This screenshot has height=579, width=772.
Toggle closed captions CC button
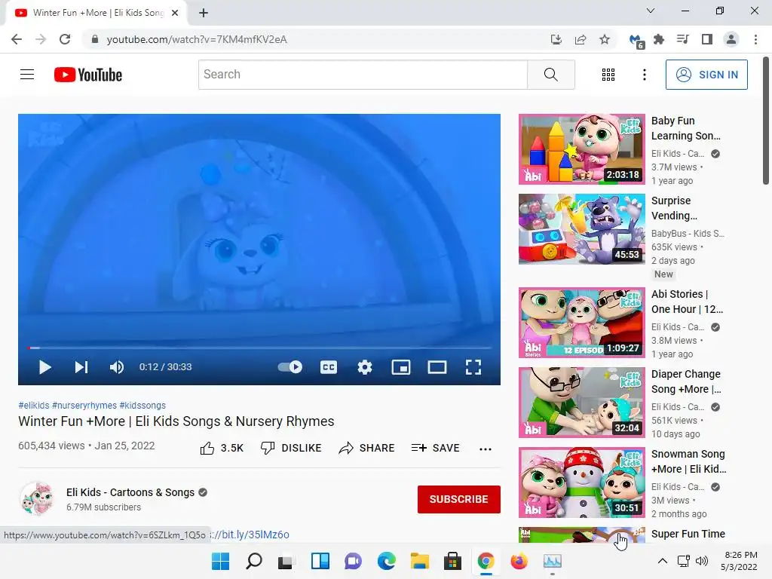[x=329, y=367]
